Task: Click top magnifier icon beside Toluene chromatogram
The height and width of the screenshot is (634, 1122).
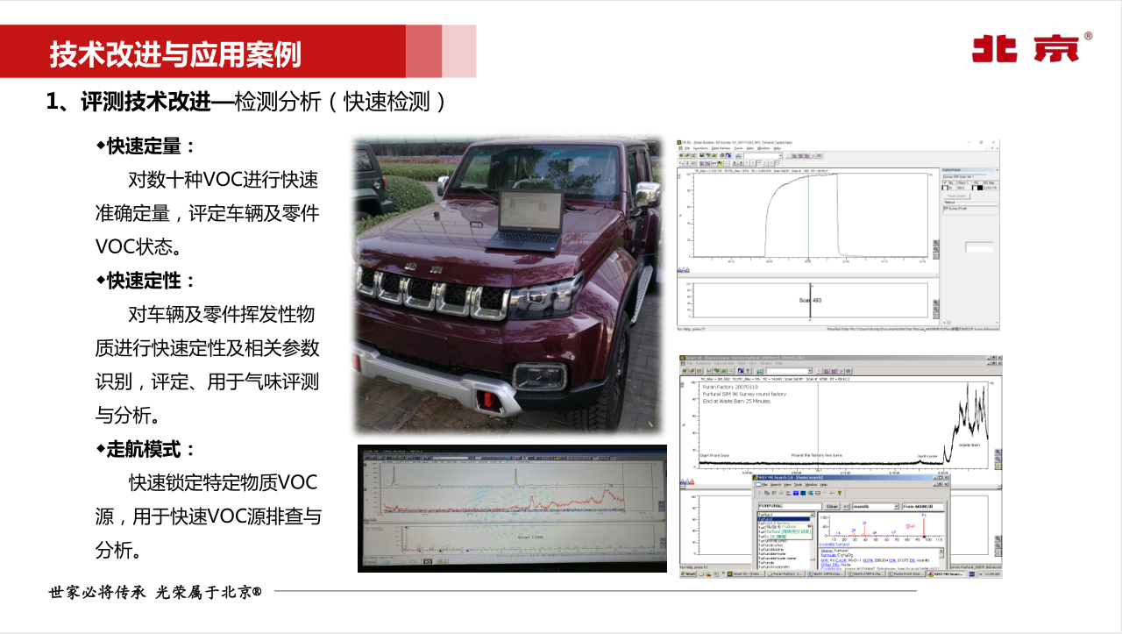Action: (x=936, y=242)
